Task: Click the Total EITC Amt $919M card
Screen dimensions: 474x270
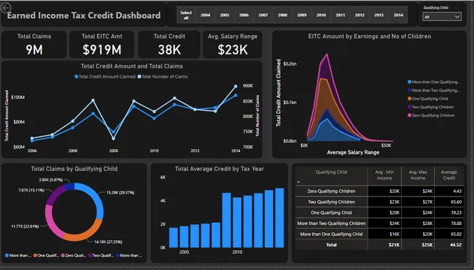Action: click(102, 44)
